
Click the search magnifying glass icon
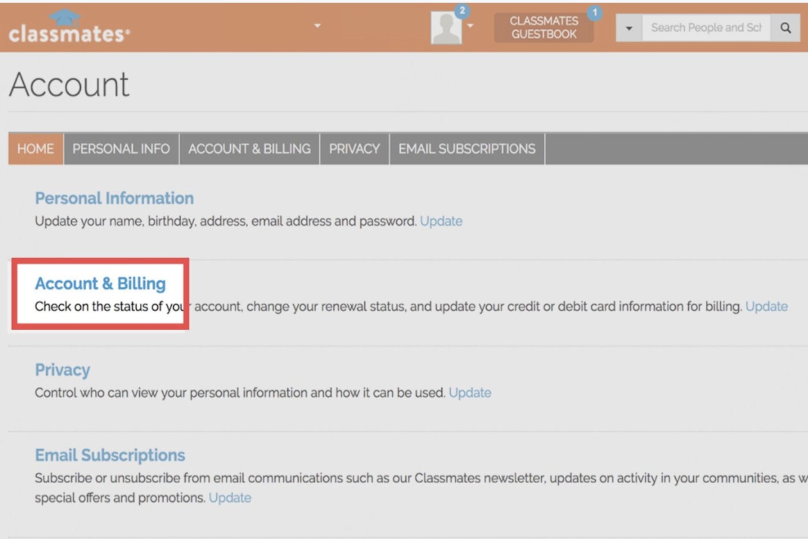pyautogui.click(x=786, y=28)
